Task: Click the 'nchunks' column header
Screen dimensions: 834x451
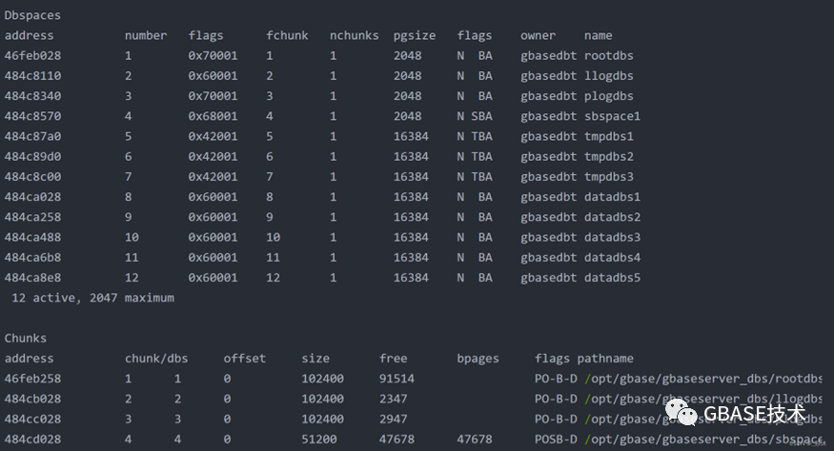Action: coord(354,35)
